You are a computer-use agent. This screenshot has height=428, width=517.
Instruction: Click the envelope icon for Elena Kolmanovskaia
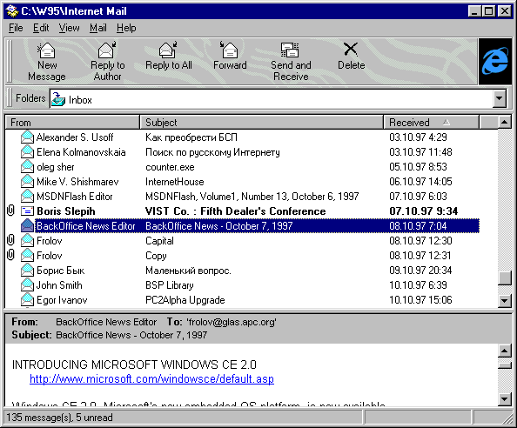27,151
